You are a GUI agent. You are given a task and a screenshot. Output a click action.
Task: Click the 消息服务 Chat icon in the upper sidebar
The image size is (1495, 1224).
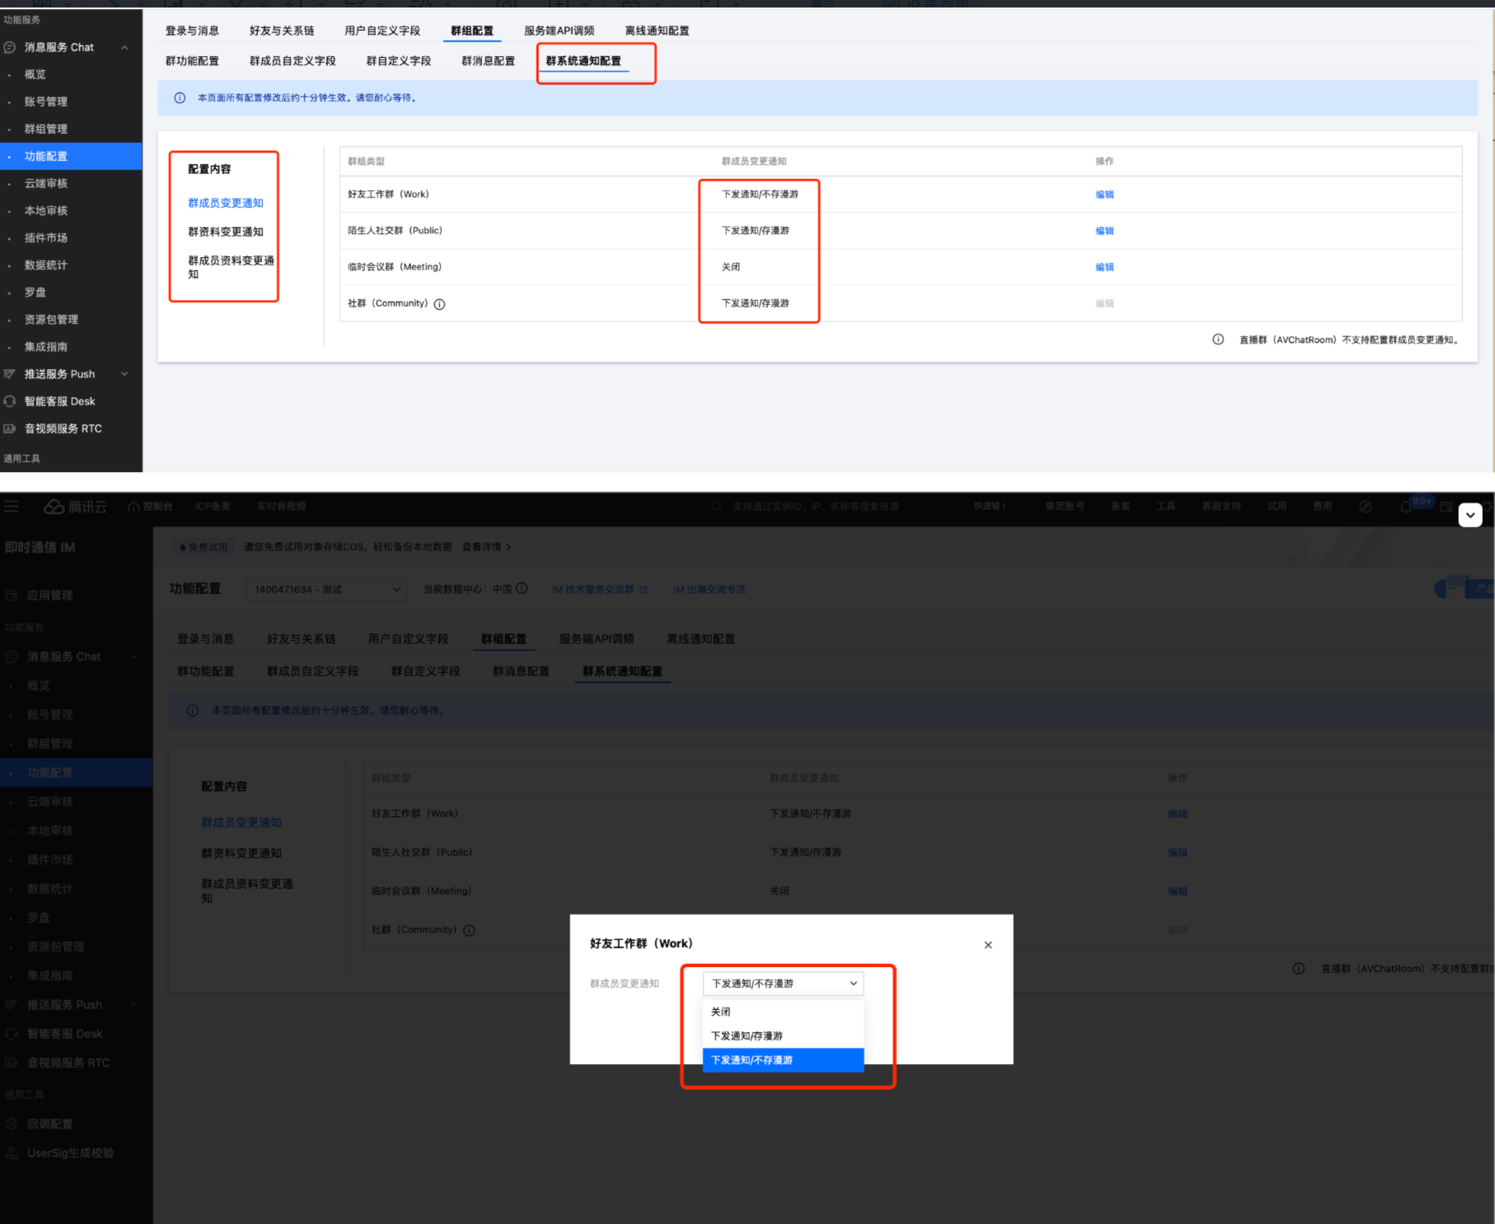click(10, 47)
